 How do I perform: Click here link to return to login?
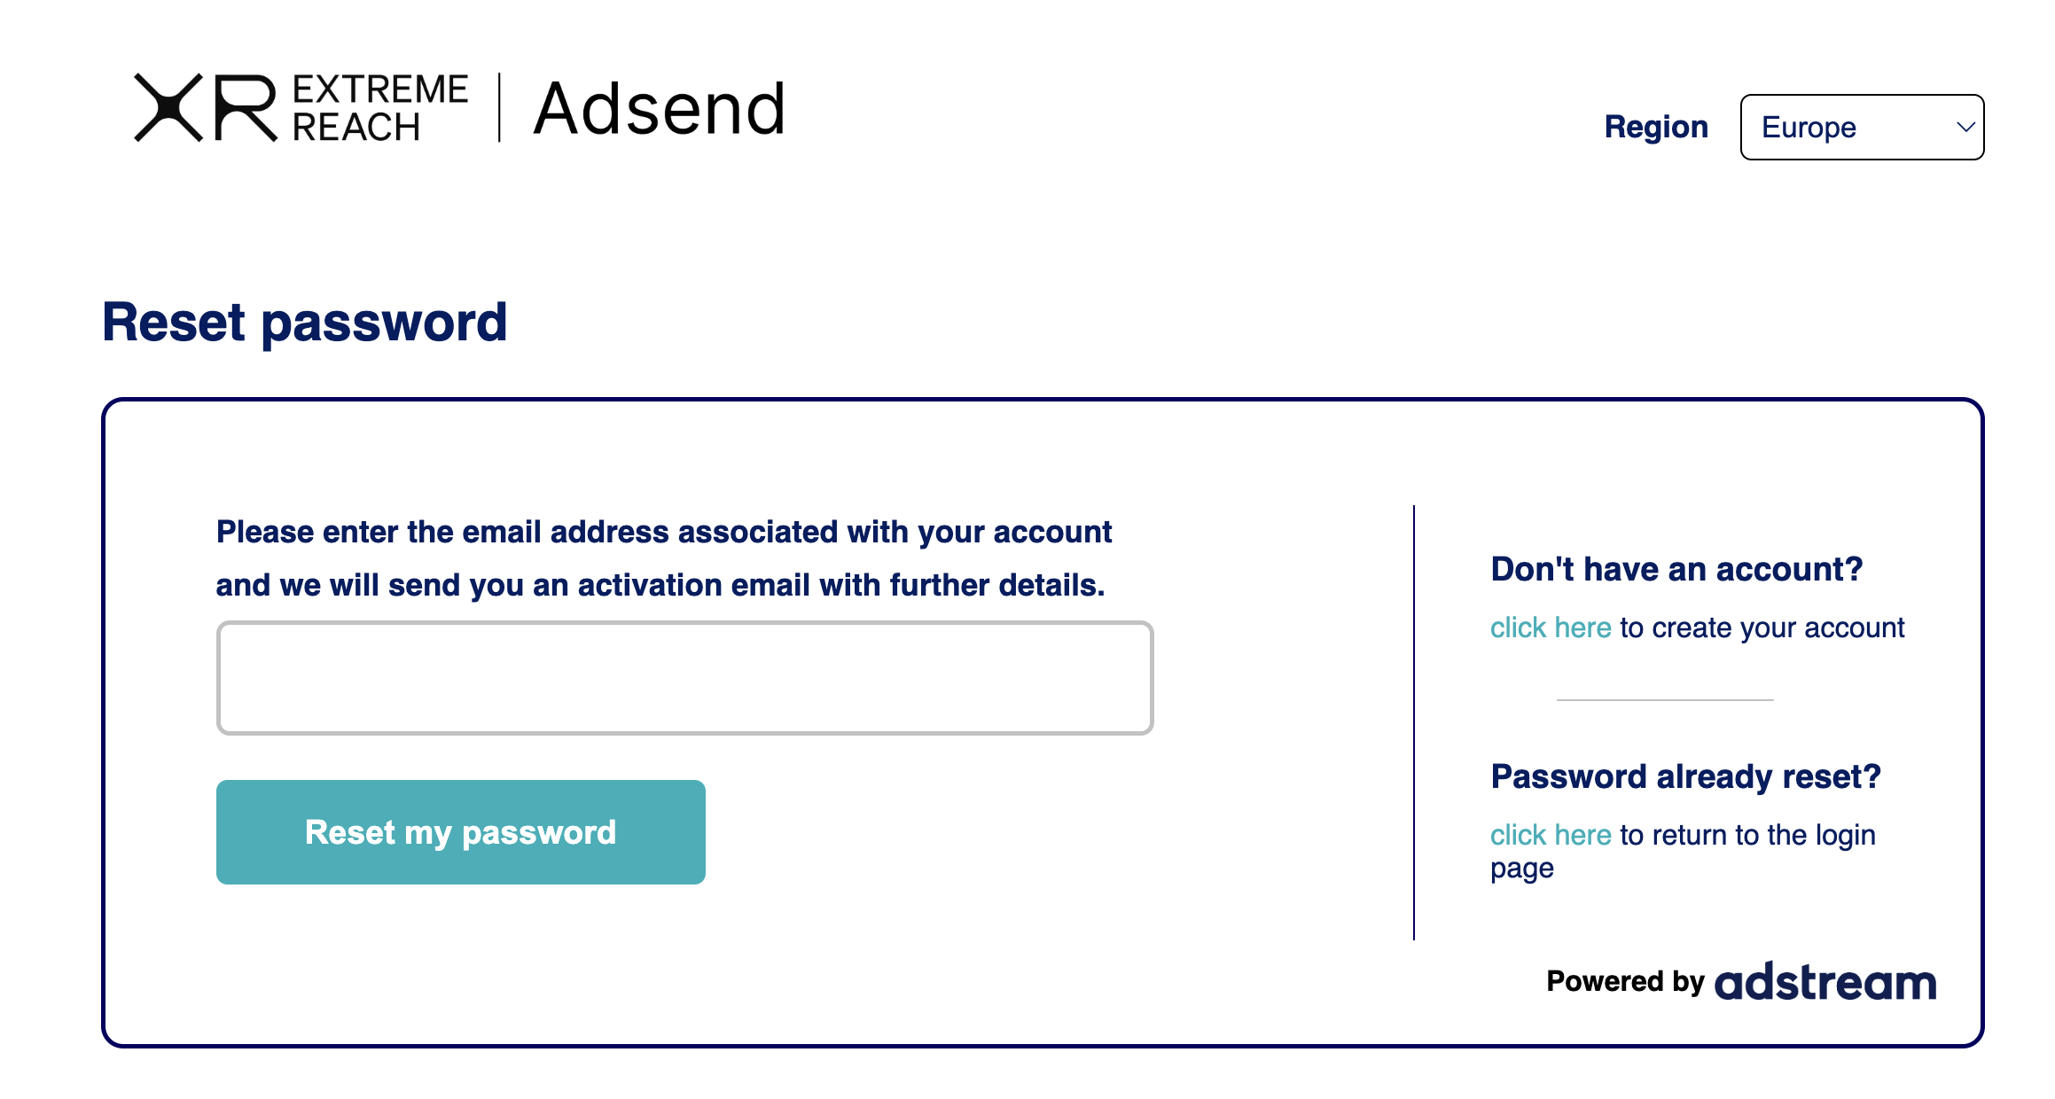(1550, 835)
